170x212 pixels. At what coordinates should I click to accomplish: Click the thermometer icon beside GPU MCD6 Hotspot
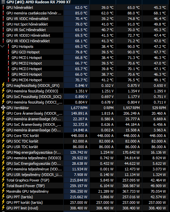pyautogui.click(x=9, y=80)
